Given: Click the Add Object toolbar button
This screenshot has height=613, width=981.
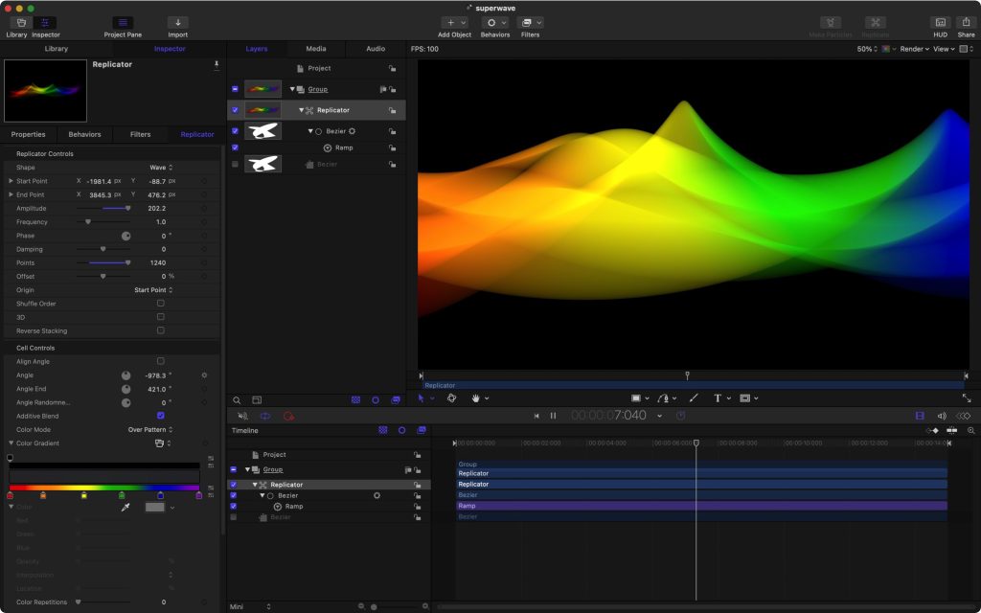Looking at the screenshot, I should [x=454, y=22].
